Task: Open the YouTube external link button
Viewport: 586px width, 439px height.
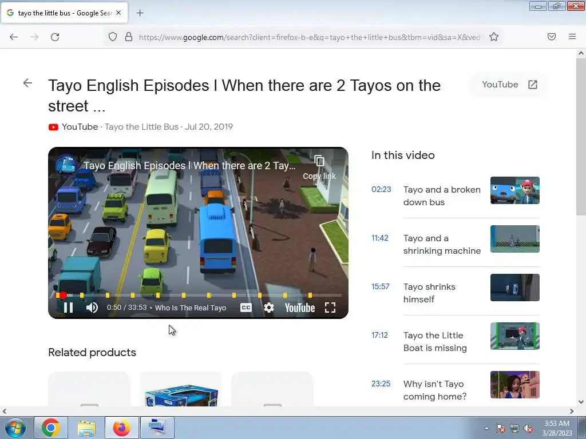Action: (509, 85)
